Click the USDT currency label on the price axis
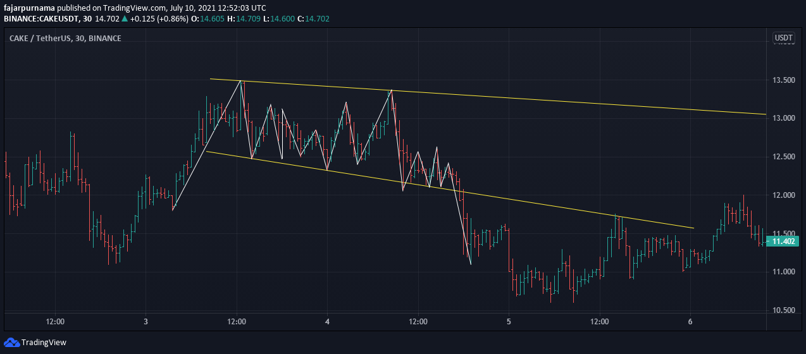806x354 pixels. (x=784, y=39)
